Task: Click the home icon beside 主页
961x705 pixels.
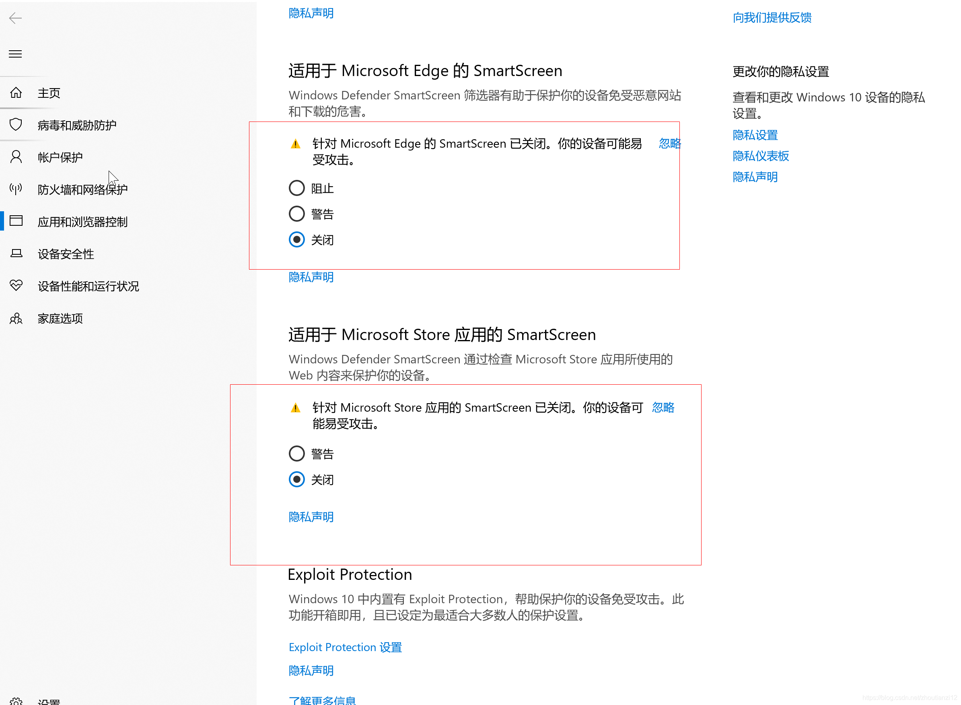Action: [x=16, y=93]
